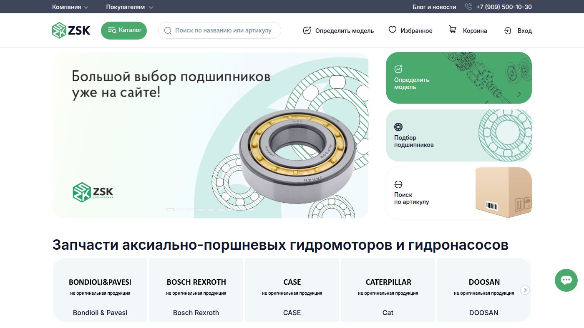Expand the Покупателям dropdown menu
584x328 pixels.
tap(130, 7)
